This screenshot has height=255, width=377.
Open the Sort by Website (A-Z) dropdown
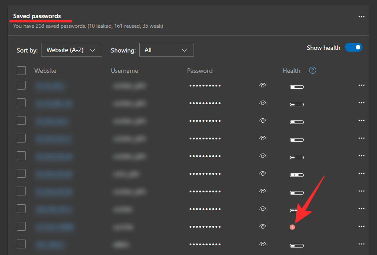point(71,50)
